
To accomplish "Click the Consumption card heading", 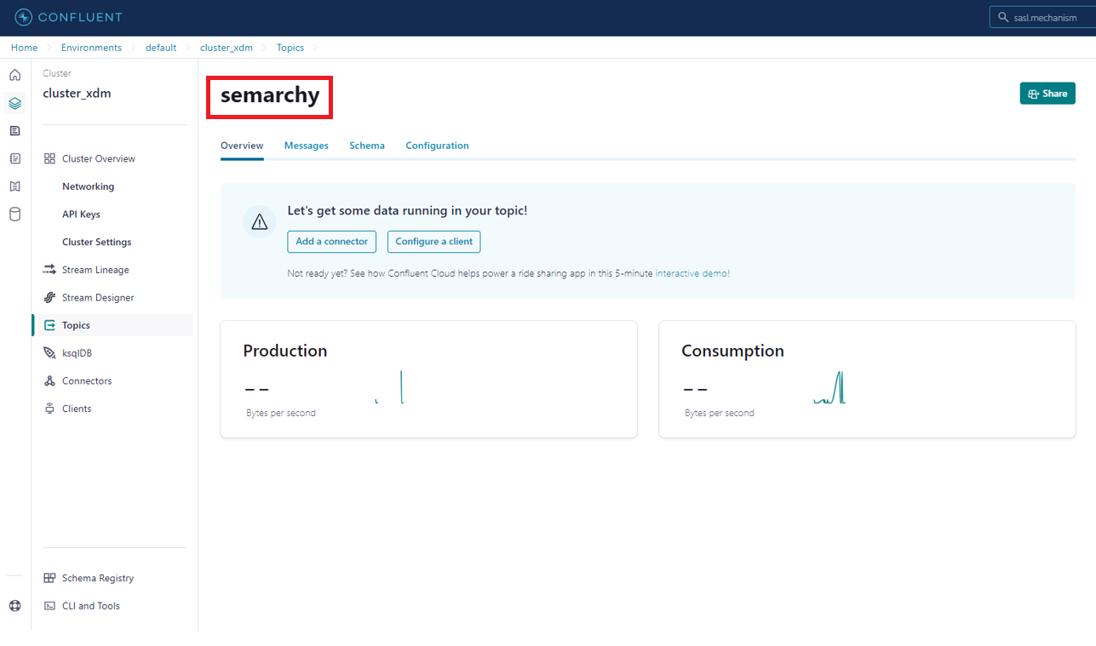I will tap(732, 351).
